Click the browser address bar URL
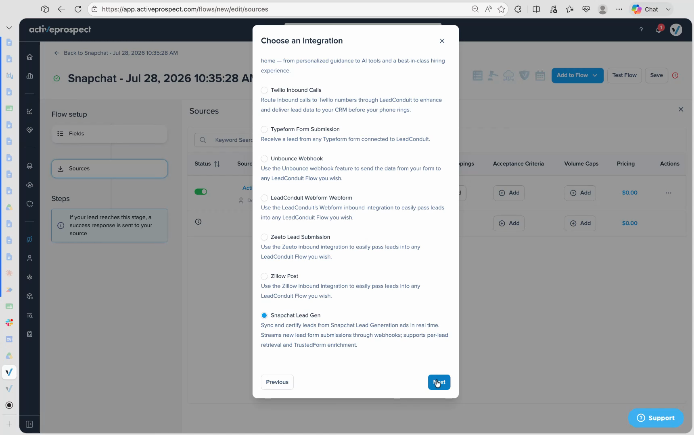694x435 pixels. (x=185, y=9)
